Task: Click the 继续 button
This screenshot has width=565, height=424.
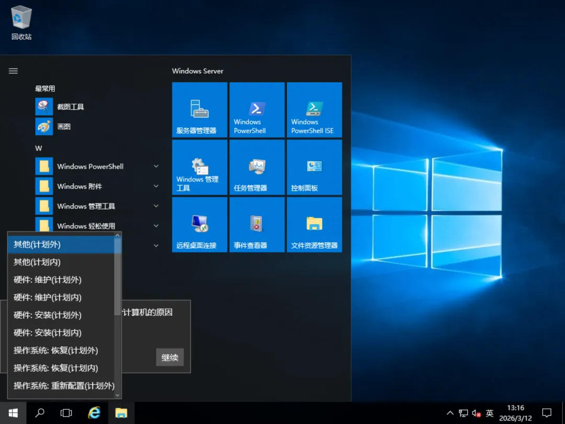Action: point(169,358)
